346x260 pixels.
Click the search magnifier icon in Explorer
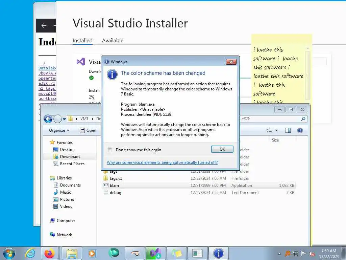pos(303,119)
